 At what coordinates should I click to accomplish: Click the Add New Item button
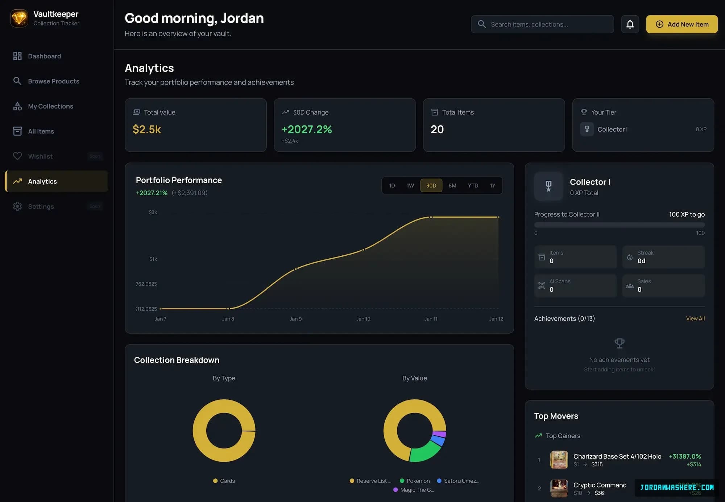coord(681,24)
